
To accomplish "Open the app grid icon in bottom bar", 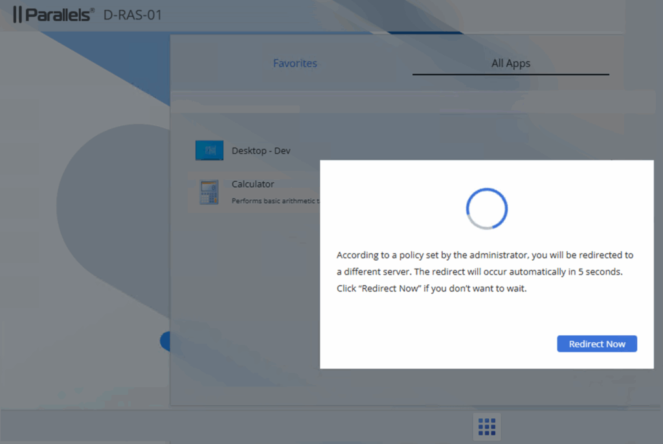I will pos(486,427).
